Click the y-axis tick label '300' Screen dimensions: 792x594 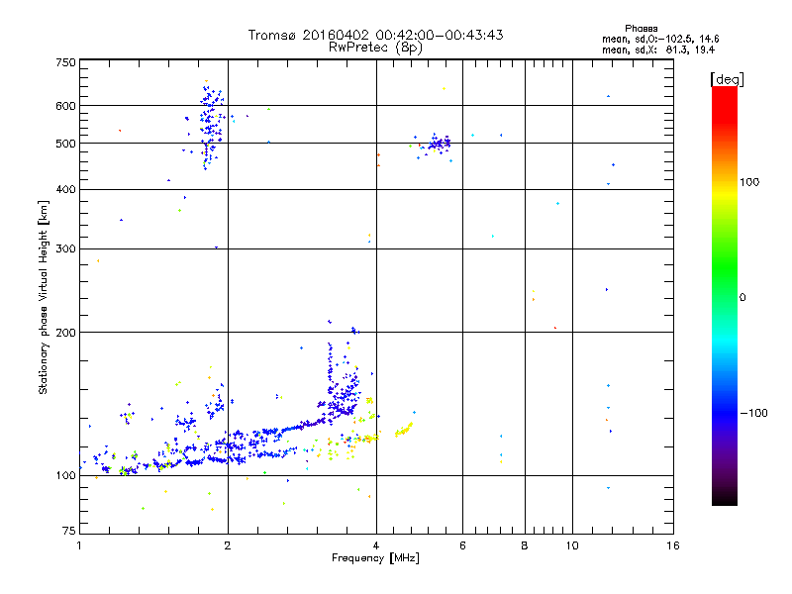click(x=65, y=248)
